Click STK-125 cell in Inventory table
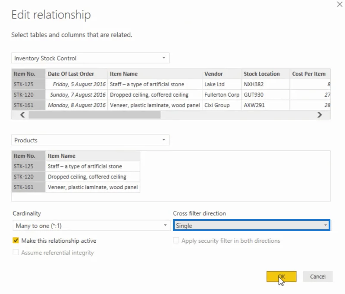 tap(28, 84)
